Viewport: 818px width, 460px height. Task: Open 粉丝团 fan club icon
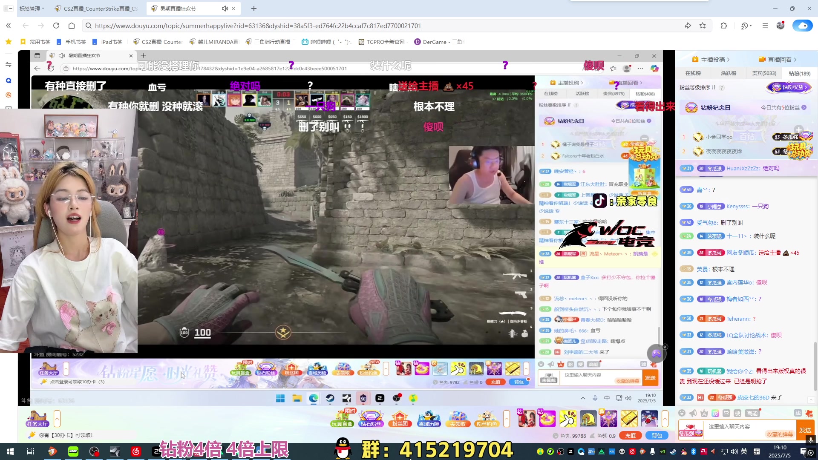click(x=400, y=419)
